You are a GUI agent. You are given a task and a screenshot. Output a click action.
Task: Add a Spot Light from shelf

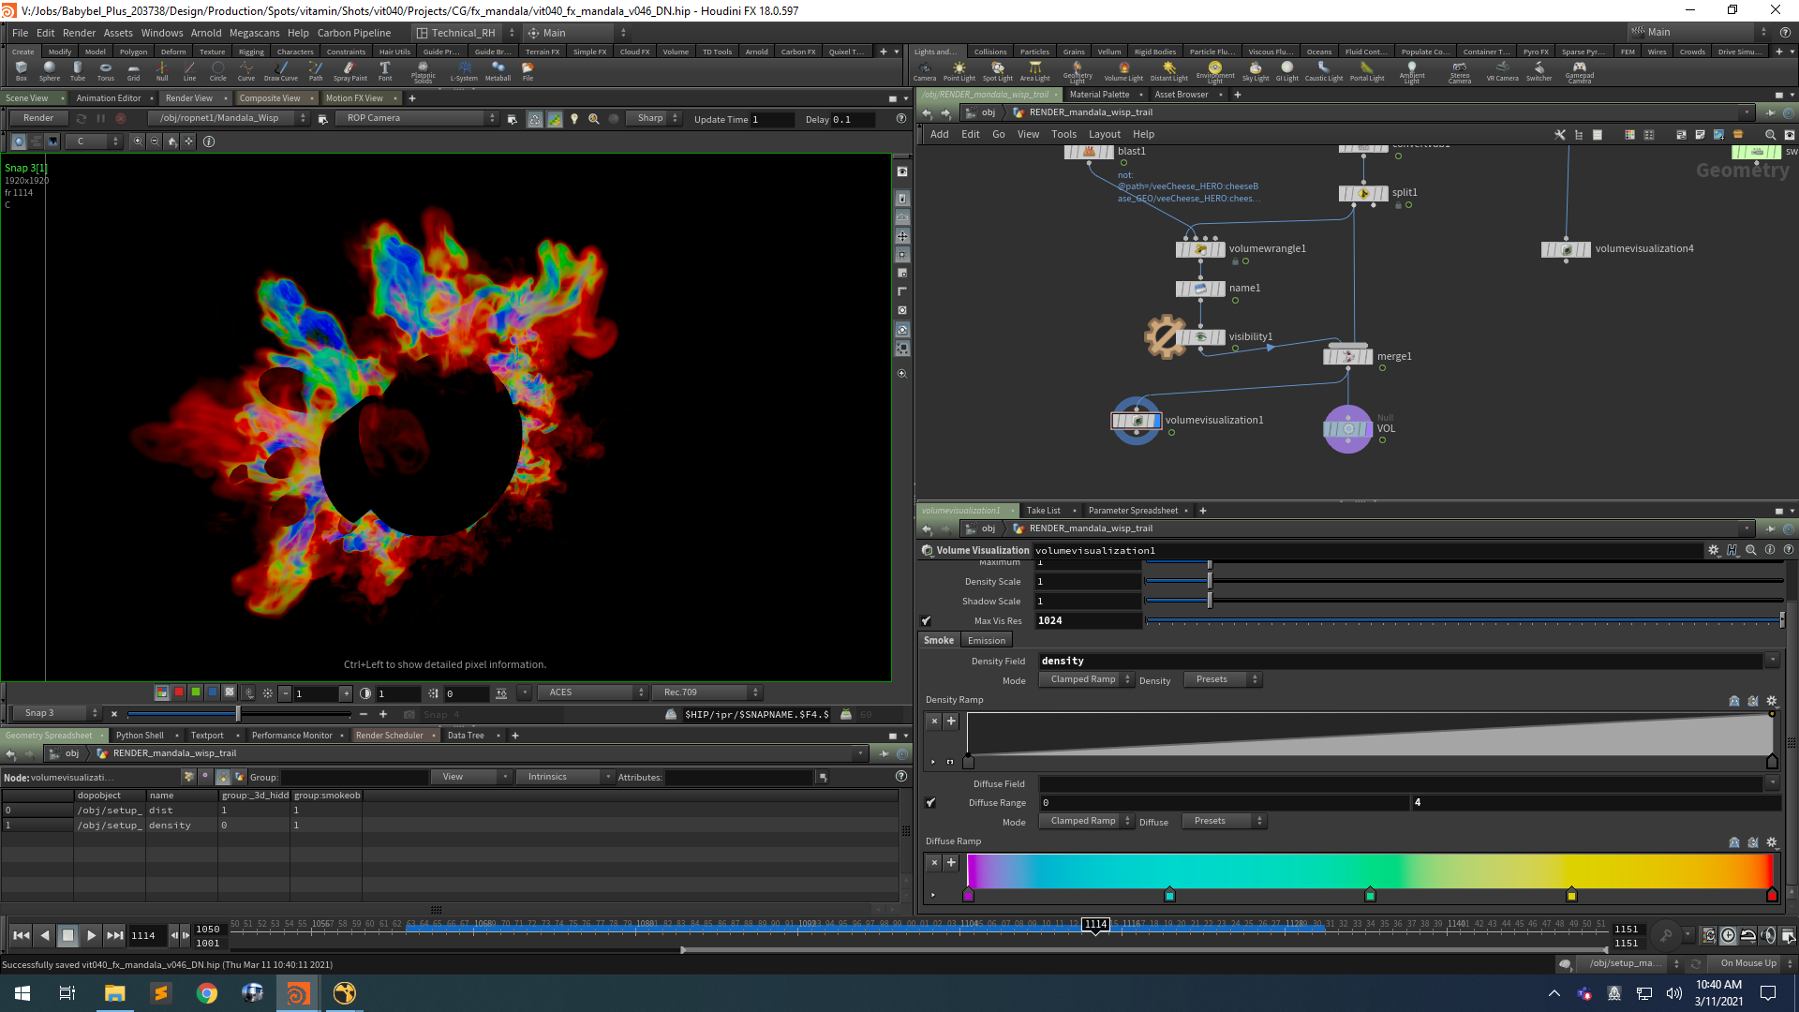click(998, 70)
